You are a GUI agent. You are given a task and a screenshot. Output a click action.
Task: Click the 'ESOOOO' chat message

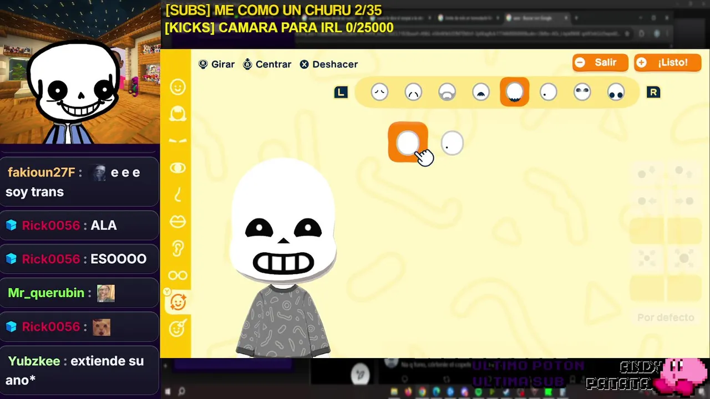119,259
